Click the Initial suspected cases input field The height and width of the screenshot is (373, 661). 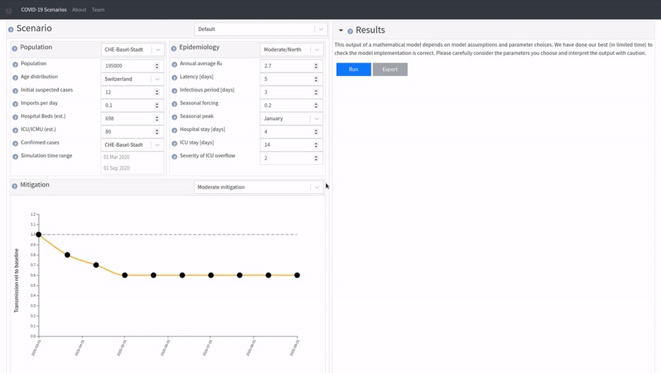pyautogui.click(x=128, y=92)
